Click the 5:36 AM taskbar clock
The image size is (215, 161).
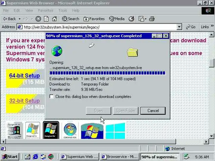tap(202, 157)
